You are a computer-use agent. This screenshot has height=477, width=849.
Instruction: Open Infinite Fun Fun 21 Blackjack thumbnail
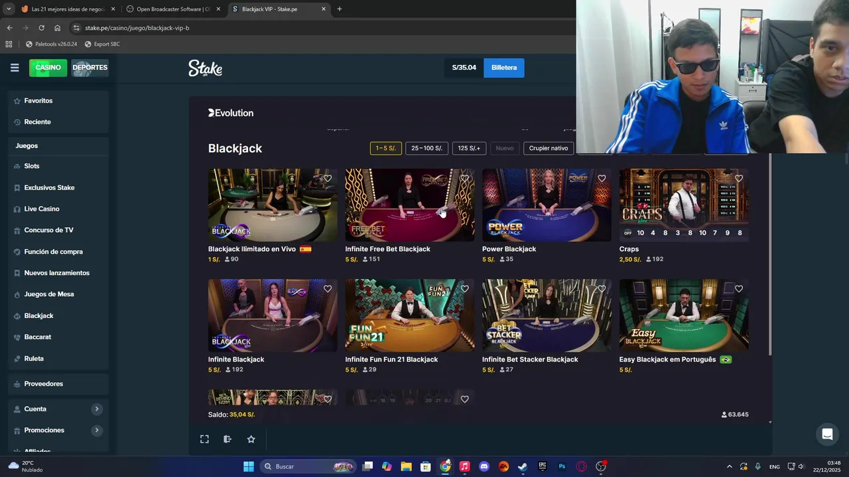410,315
